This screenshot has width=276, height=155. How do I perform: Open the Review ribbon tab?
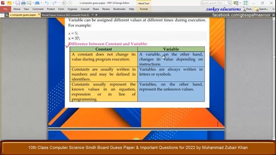pyautogui.click(x=106, y=9)
